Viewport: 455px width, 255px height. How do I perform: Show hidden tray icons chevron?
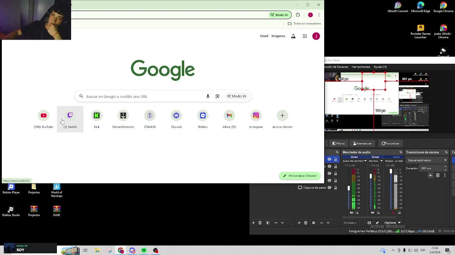(x=393, y=250)
